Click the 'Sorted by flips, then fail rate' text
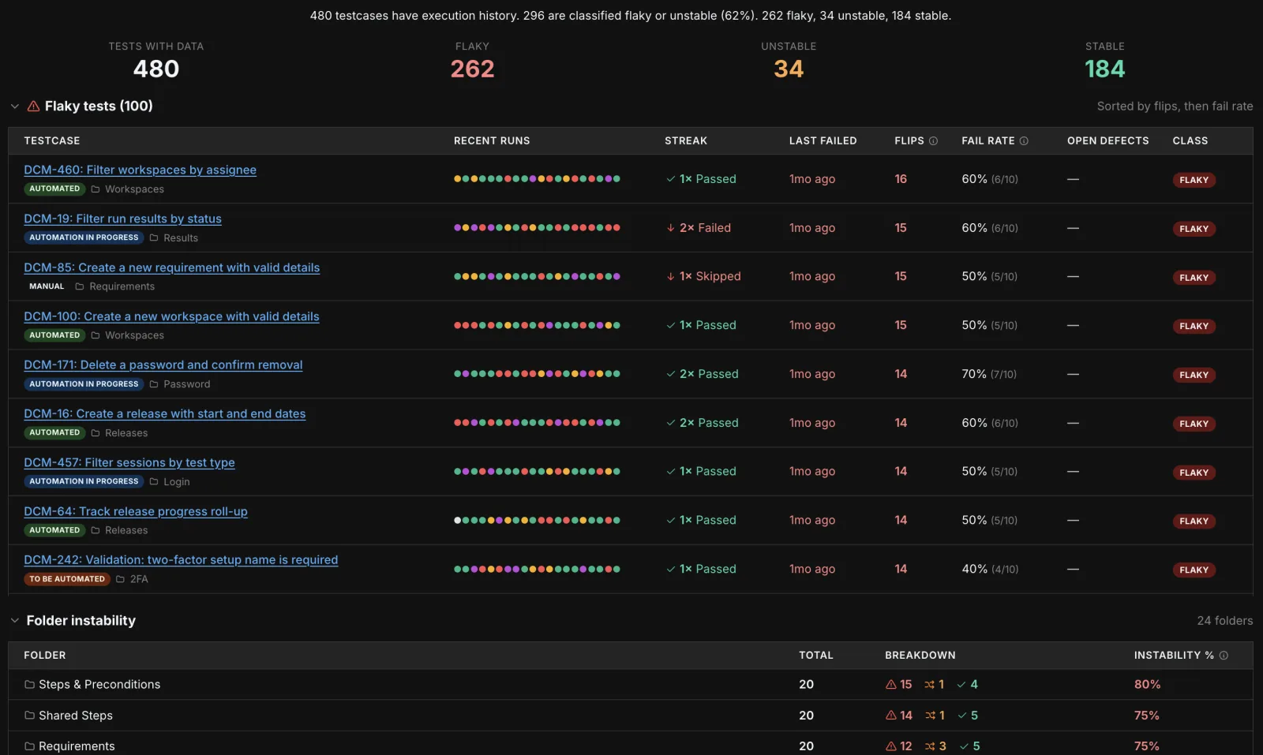1263x755 pixels. pyautogui.click(x=1175, y=106)
